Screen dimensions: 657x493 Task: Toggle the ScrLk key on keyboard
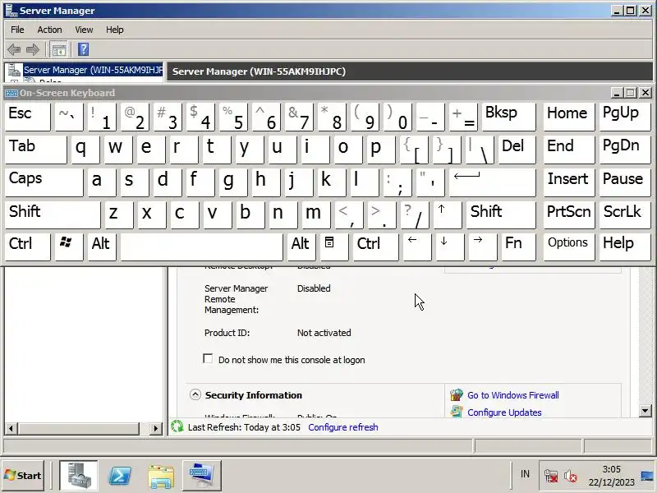(x=624, y=215)
